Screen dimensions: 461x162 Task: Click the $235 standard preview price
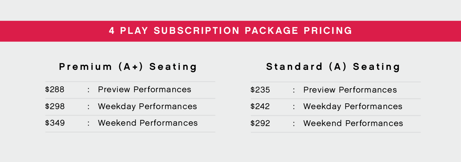260,90
